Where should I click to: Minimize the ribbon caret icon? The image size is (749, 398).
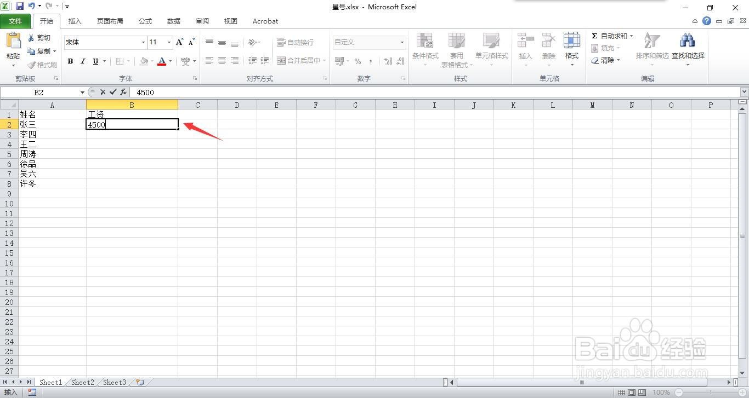(695, 21)
